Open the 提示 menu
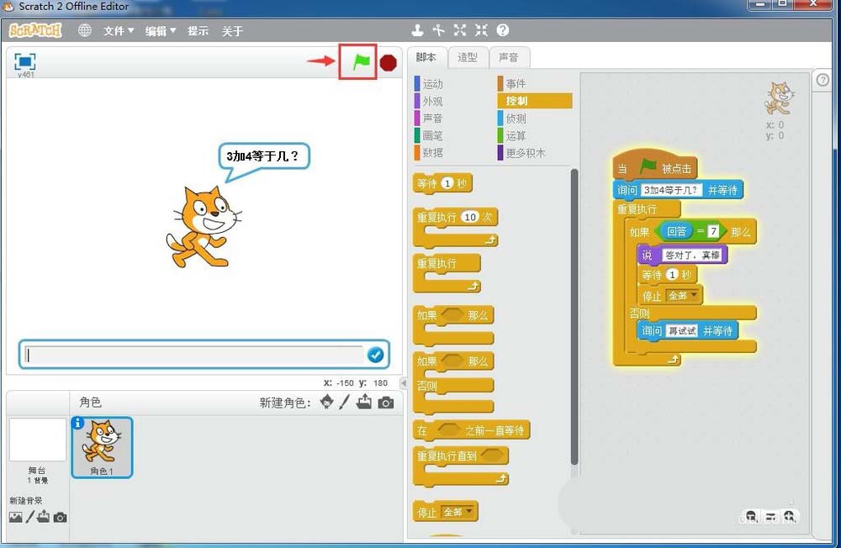Screen dimensions: 841x548 click(x=198, y=31)
